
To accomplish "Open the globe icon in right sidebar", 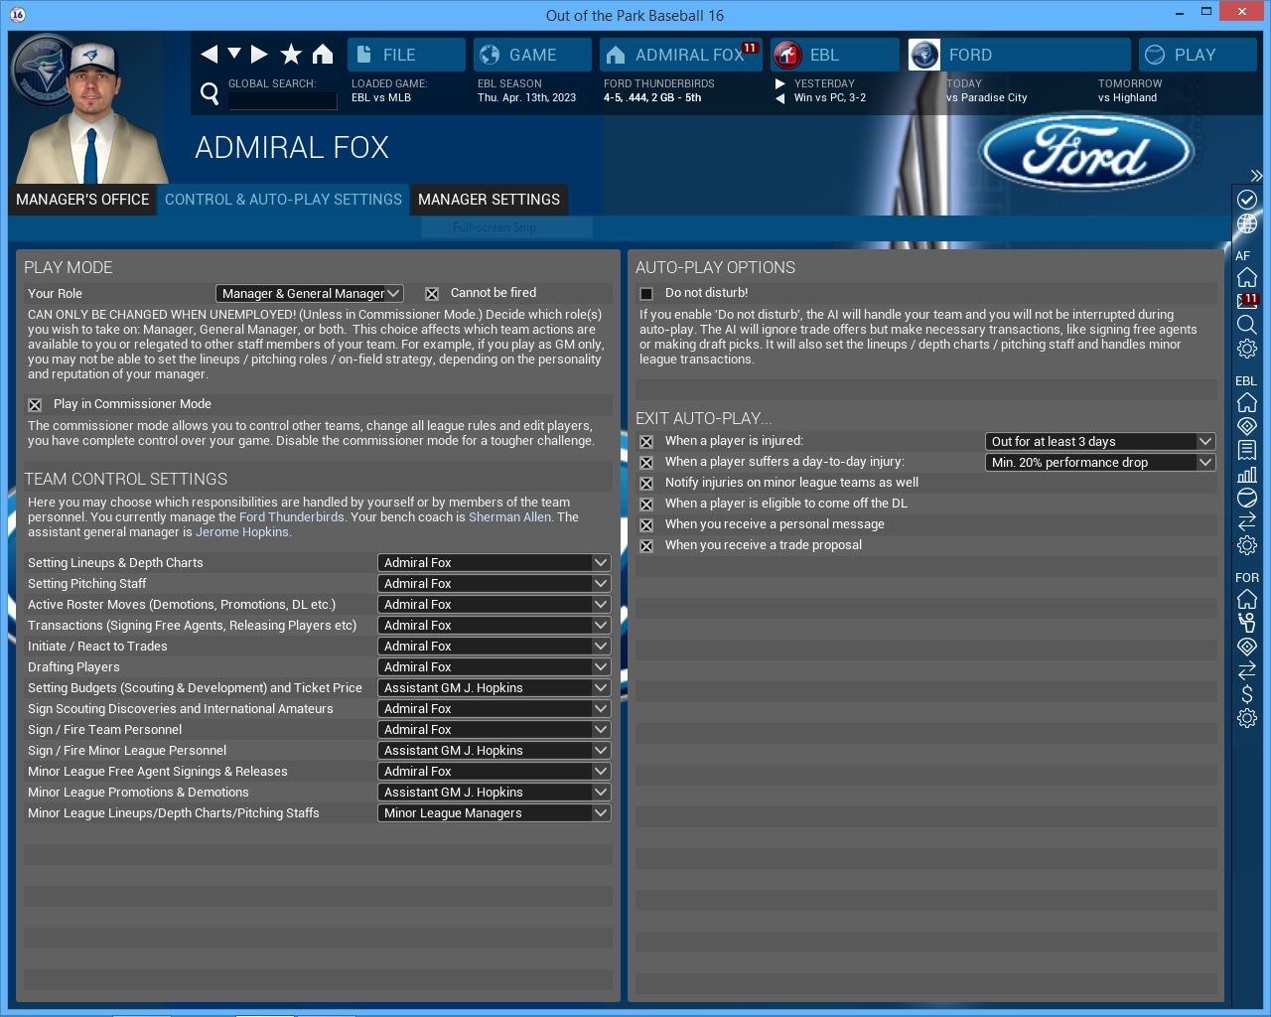I will [1247, 224].
